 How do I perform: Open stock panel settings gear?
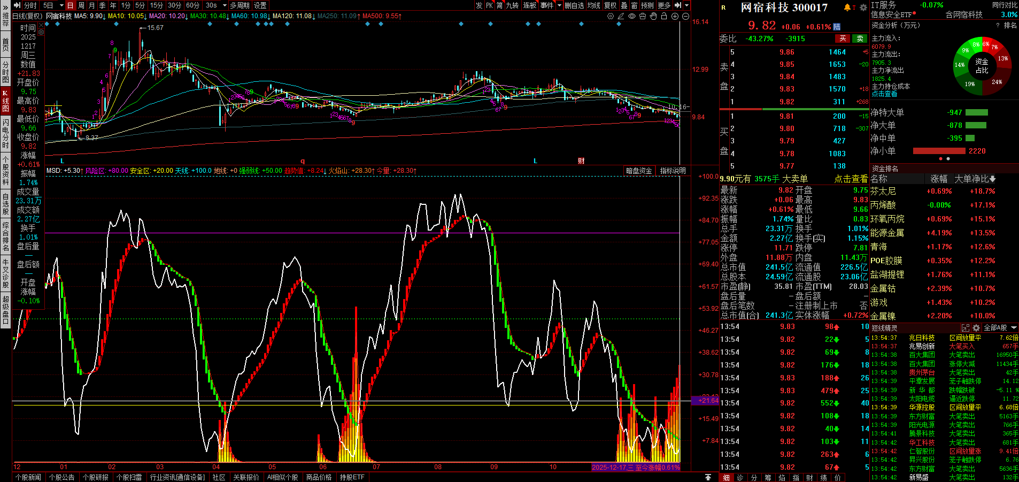863,7
